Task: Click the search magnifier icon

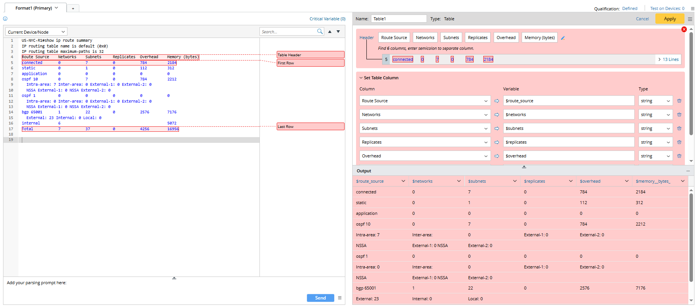Action: point(320,31)
